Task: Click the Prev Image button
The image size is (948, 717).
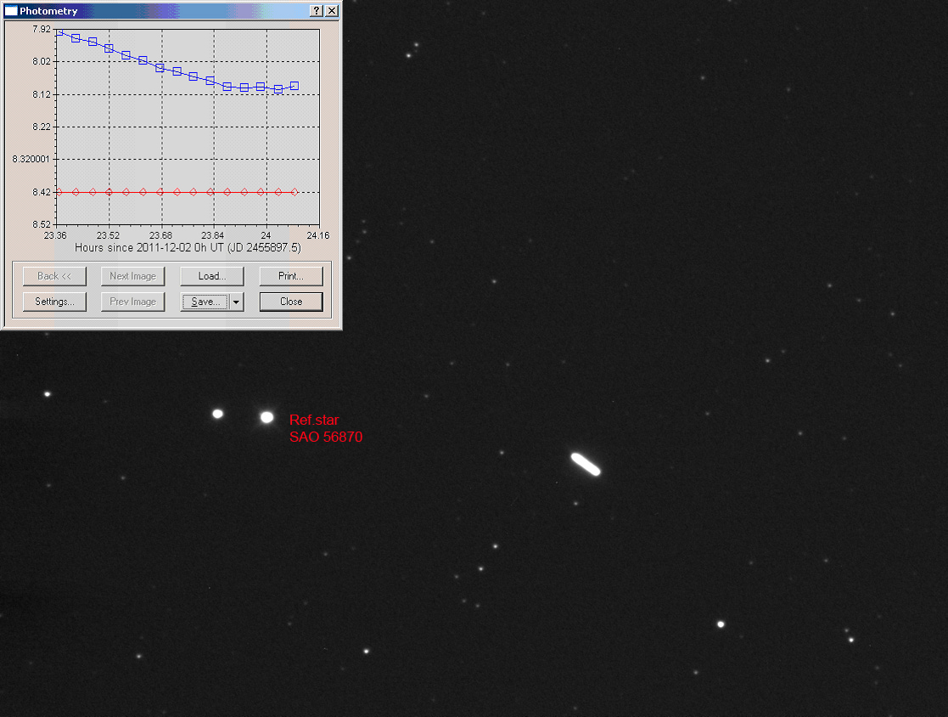Action: tap(133, 302)
